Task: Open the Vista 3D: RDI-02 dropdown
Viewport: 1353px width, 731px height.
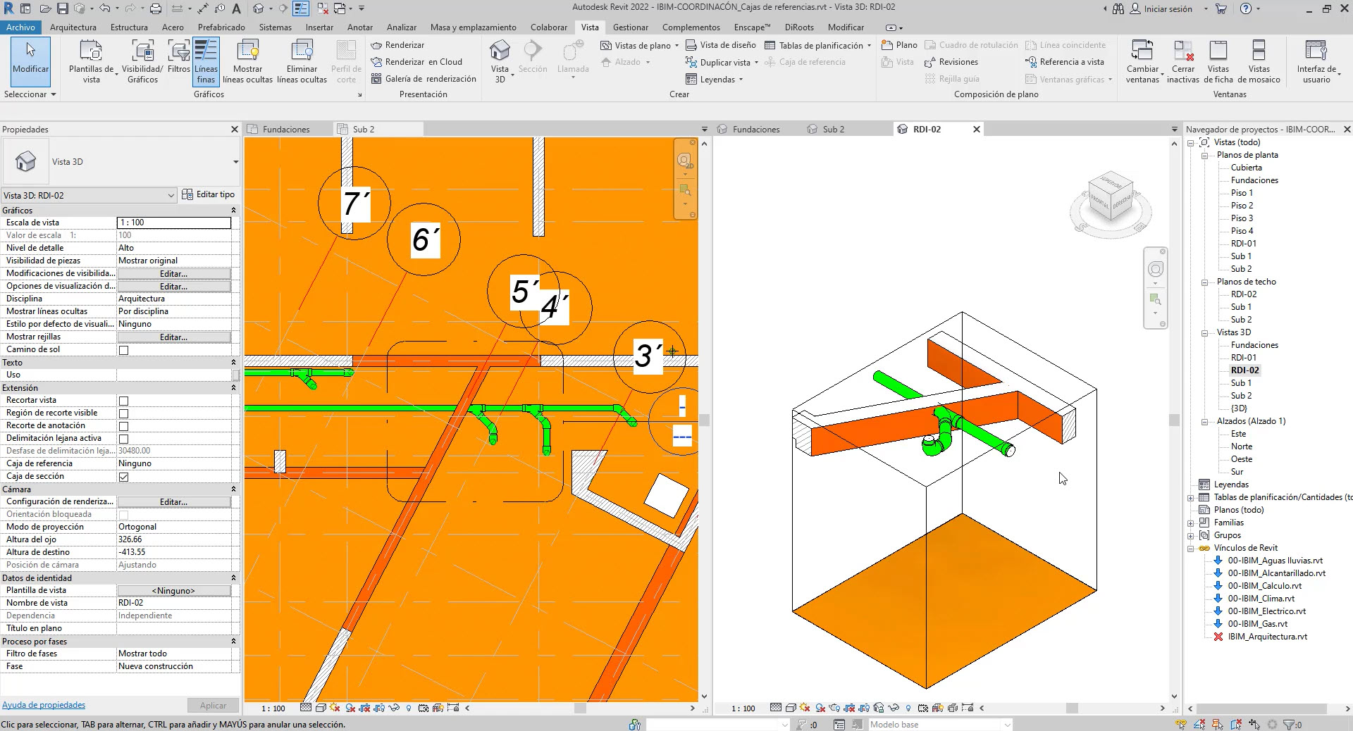Action: pos(171,196)
